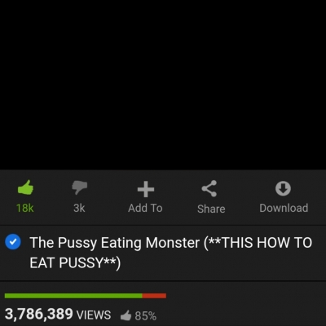Tap the gray thumbs-down dislike icon
This screenshot has height=326, width=326.
(79, 187)
